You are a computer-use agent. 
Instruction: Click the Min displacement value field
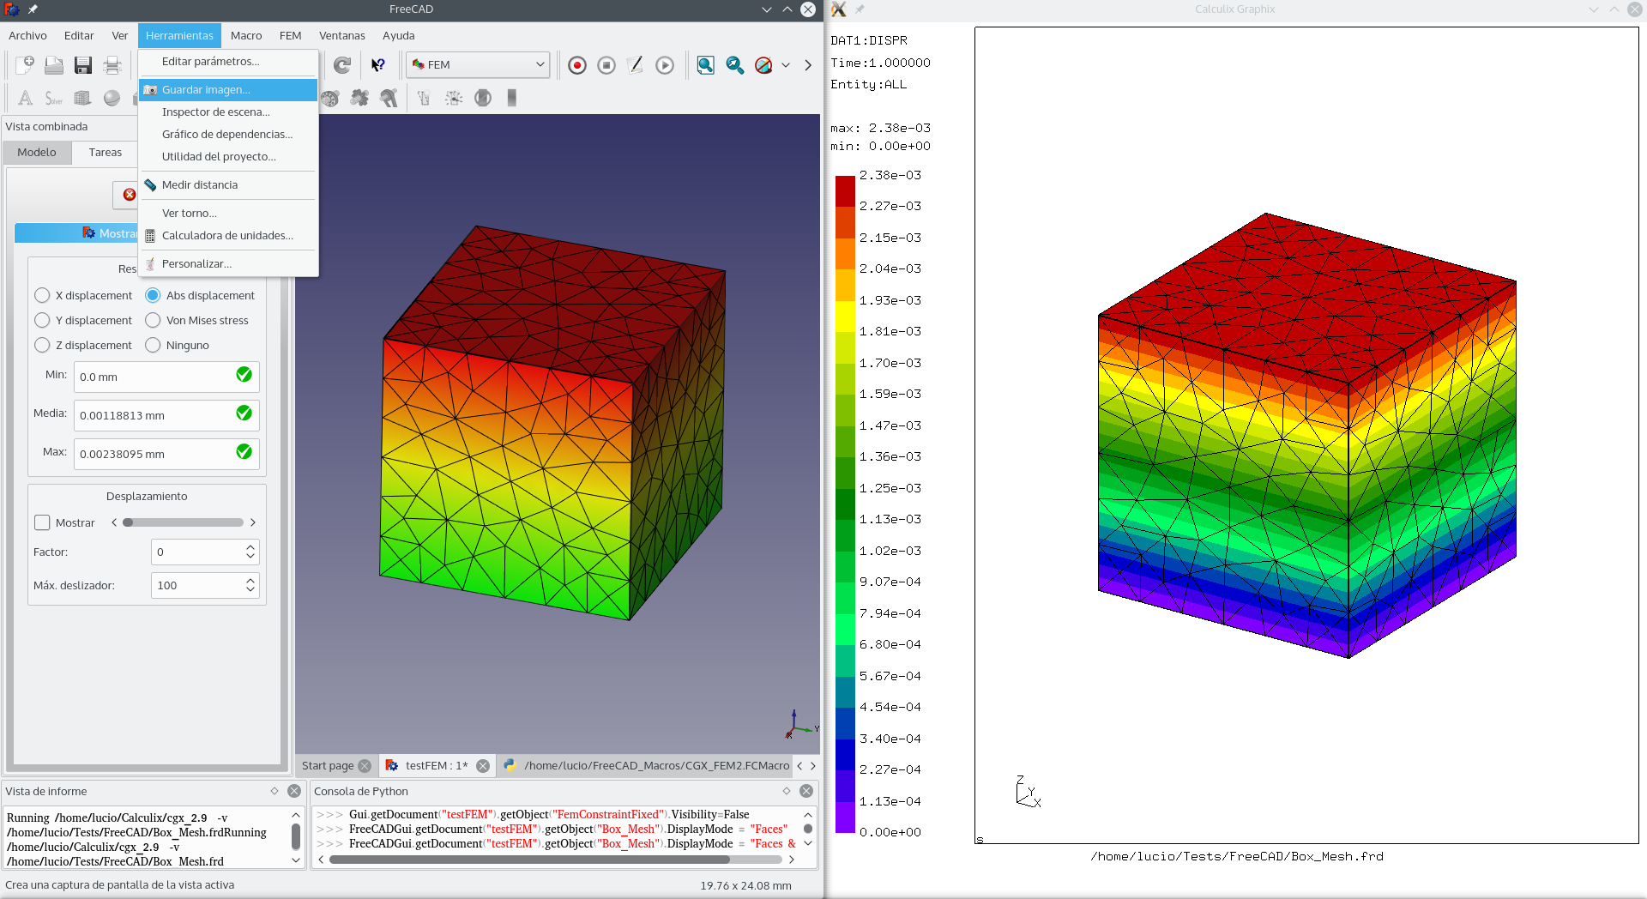(166, 377)
